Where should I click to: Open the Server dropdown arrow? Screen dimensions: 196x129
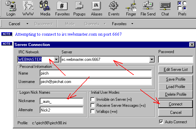[152, 59]
